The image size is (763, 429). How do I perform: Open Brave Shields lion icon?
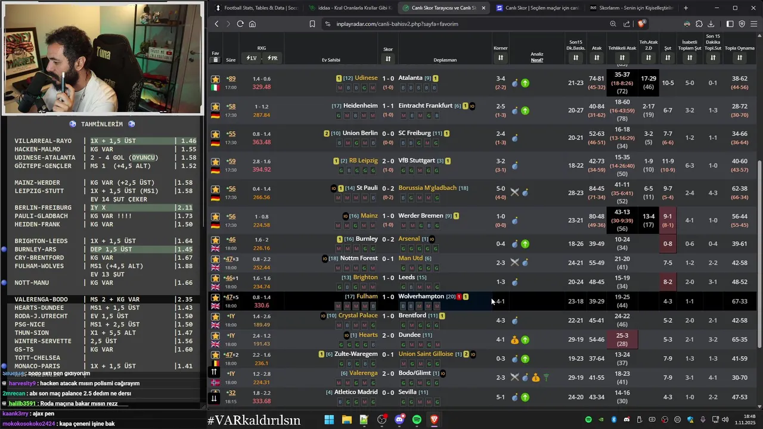coord(641,24)
